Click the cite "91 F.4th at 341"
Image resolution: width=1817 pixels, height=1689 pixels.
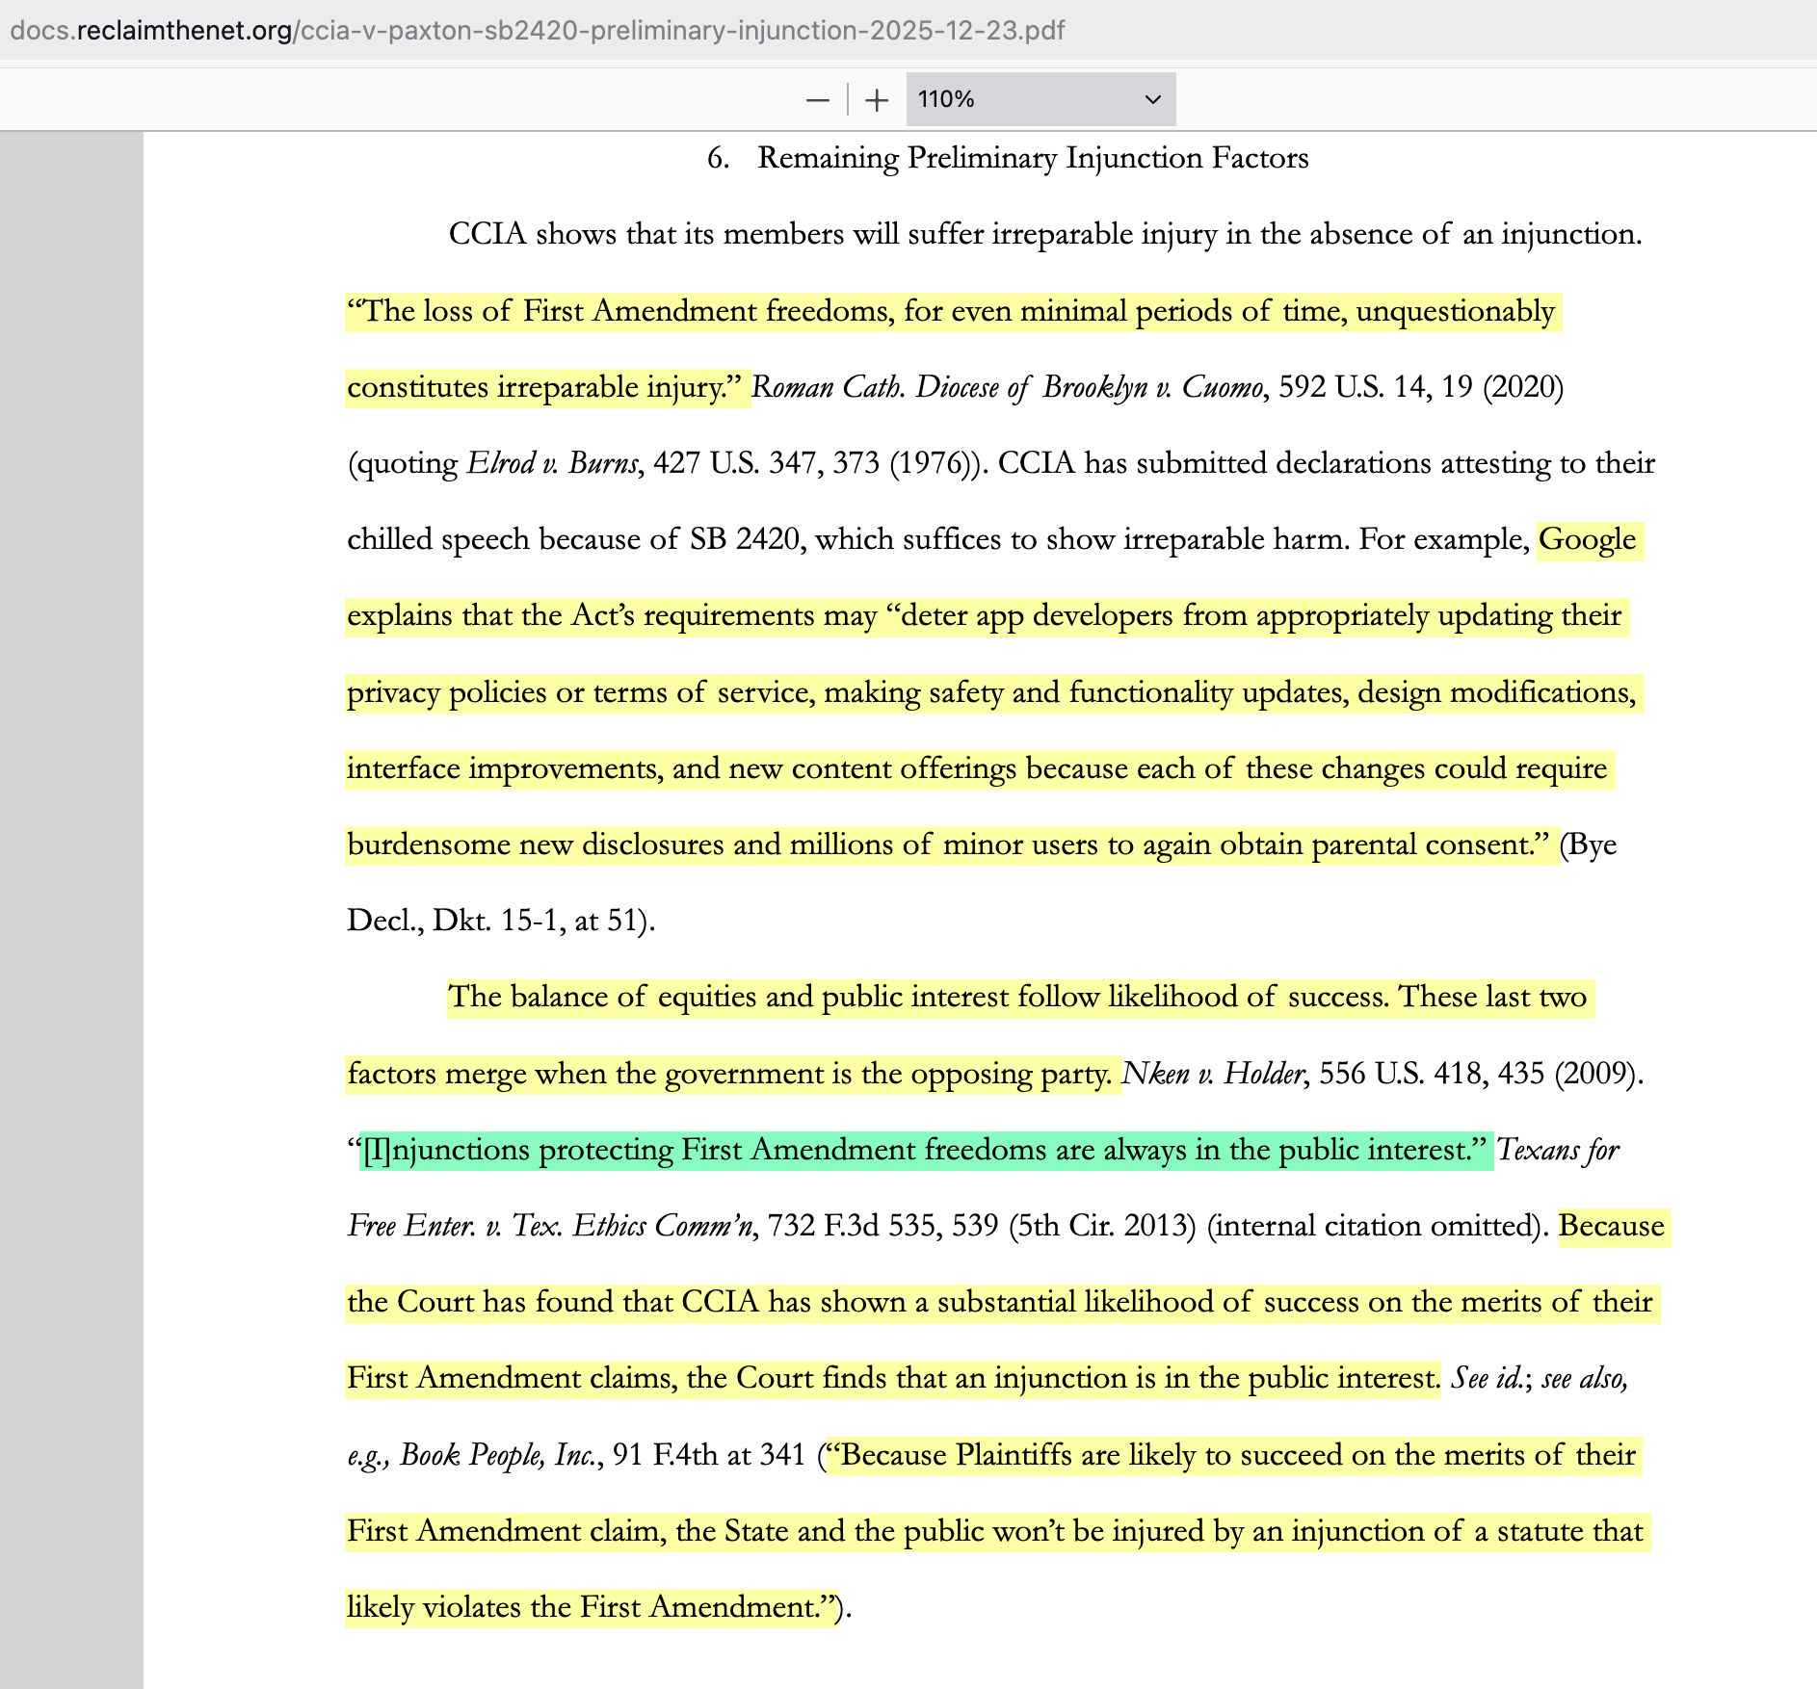coord(709,1455)
